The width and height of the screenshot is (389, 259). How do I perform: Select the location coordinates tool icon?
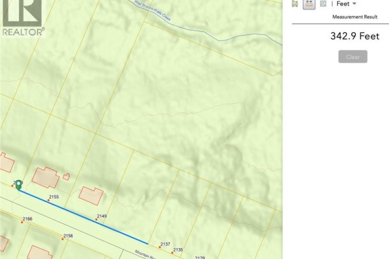click(x=323, y=3)
